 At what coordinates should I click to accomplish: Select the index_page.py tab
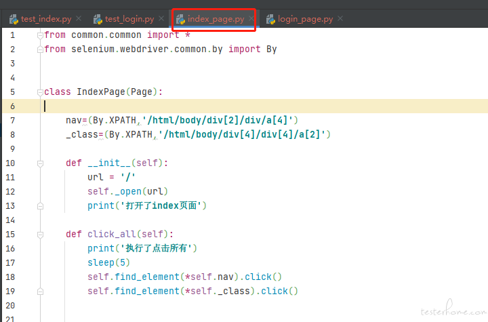pos(216,19)
